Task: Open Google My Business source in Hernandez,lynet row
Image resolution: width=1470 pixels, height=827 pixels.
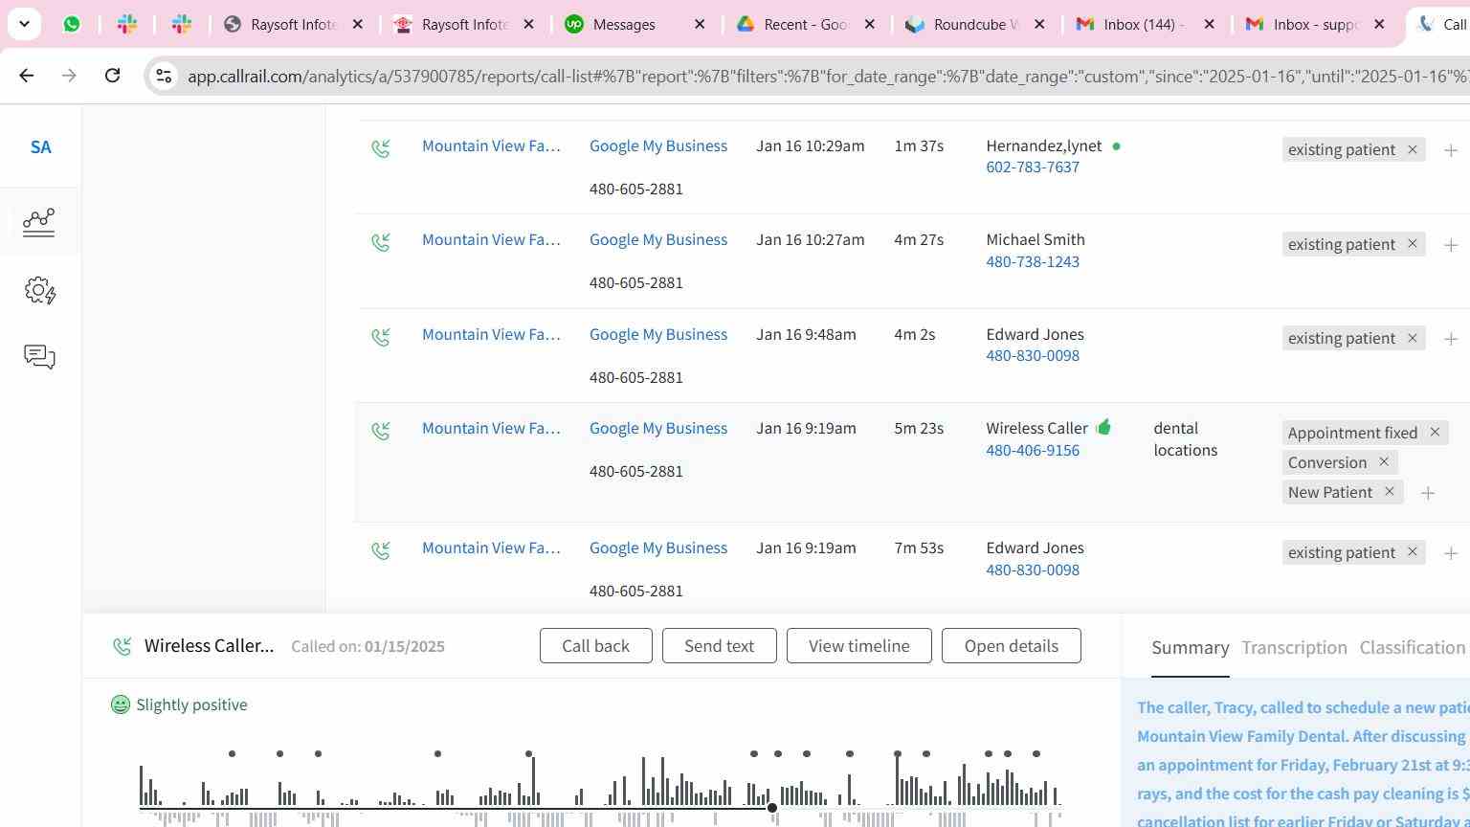Action: 658,146
